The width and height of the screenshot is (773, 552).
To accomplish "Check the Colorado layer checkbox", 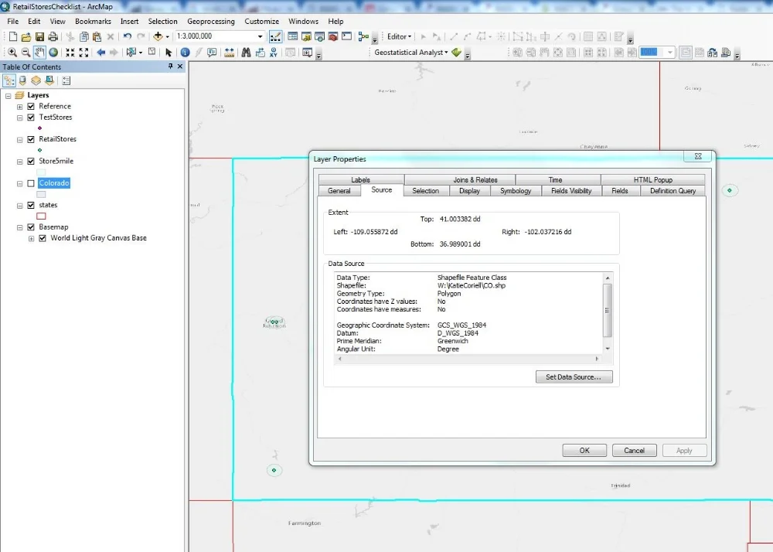I will point(31,183).
